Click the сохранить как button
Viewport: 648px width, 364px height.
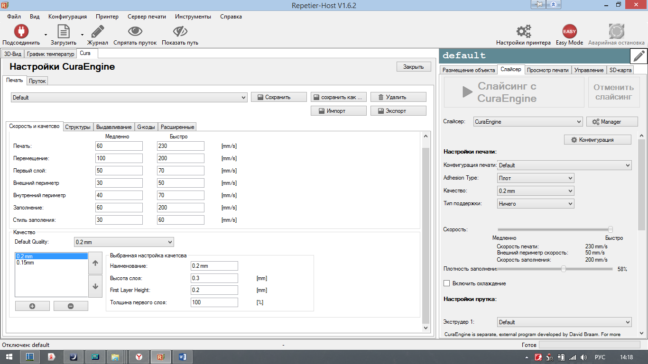coord(339,97)
